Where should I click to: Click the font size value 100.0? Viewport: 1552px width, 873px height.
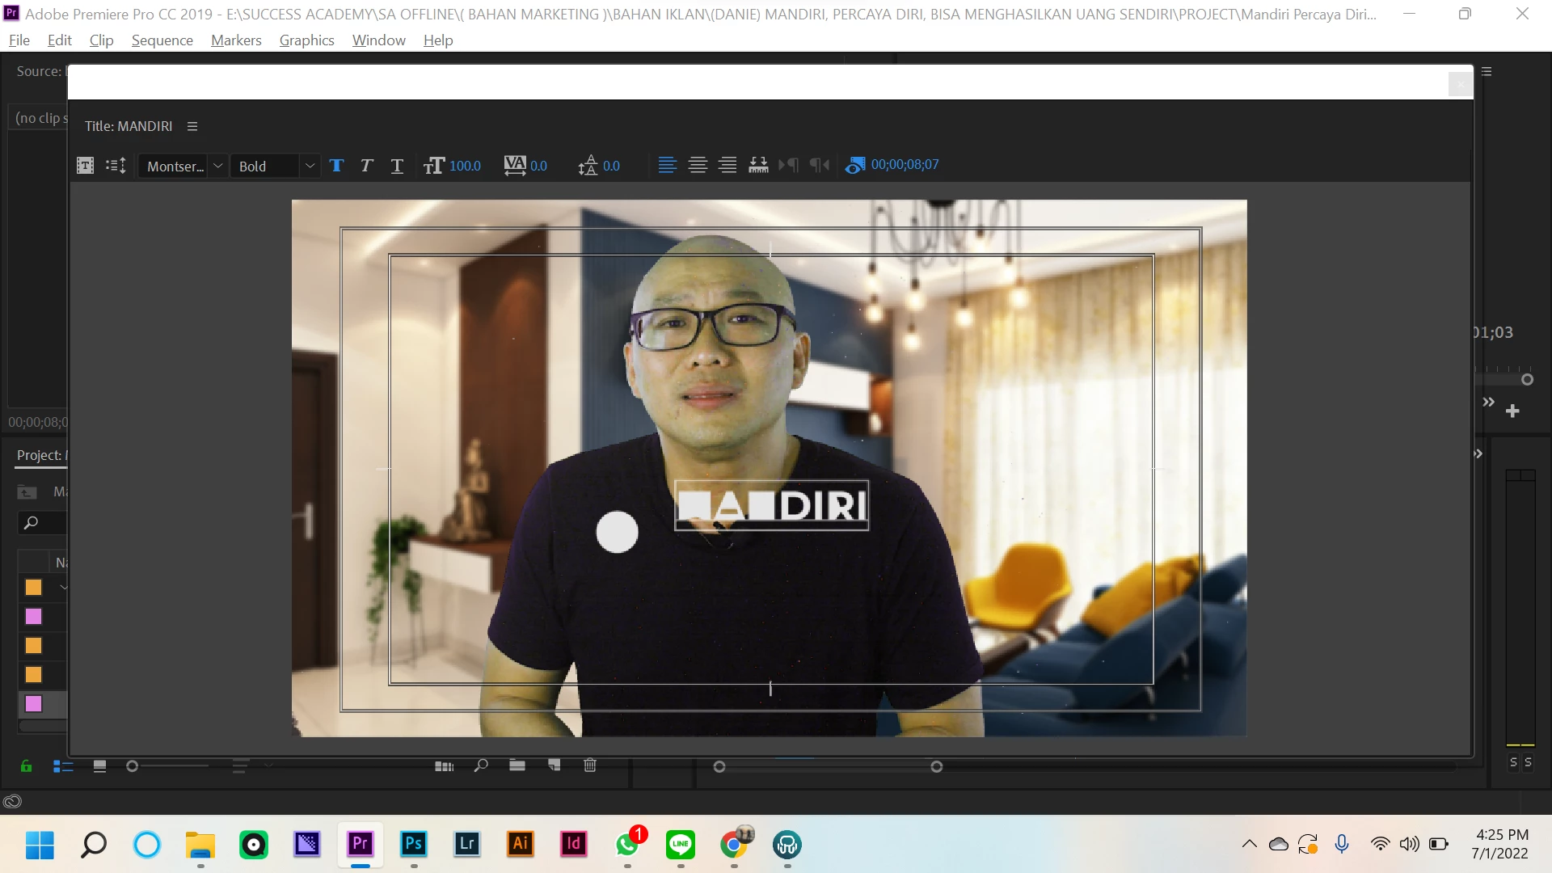pyautogui.click(x=465, y=166)
